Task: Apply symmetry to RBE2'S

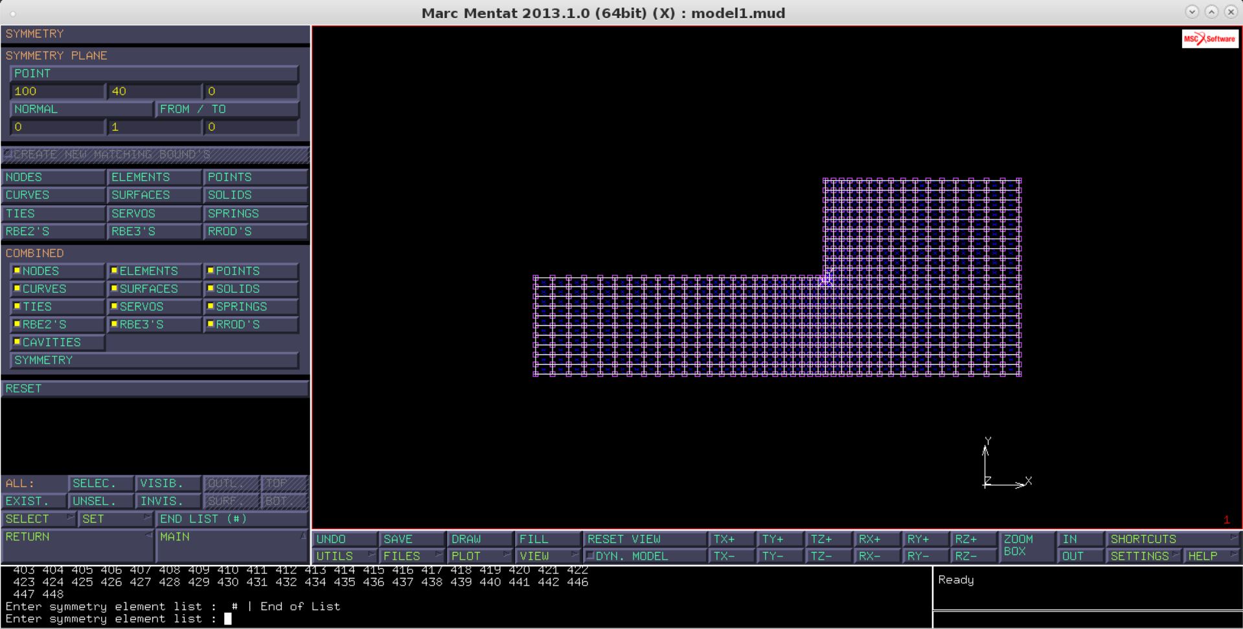Action: [x=53, y=231]
